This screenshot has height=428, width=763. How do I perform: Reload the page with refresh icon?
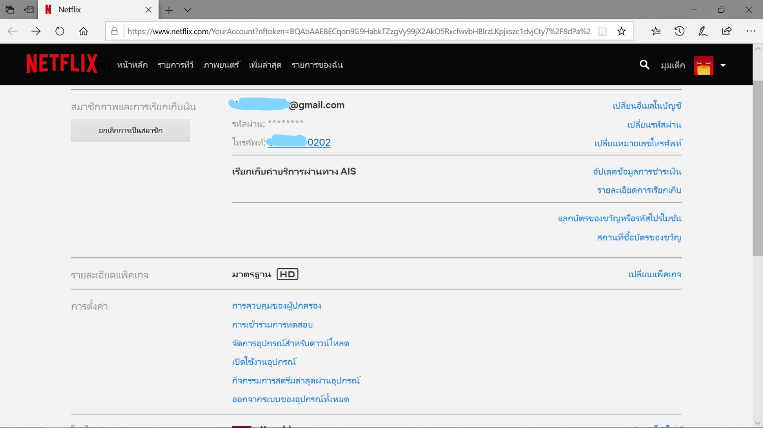point(60,31)
